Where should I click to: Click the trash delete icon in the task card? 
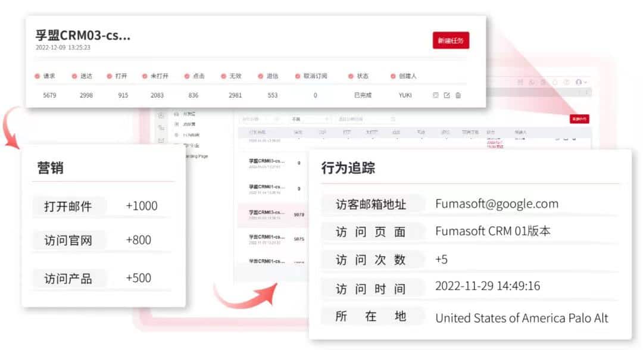click(458, 95)
